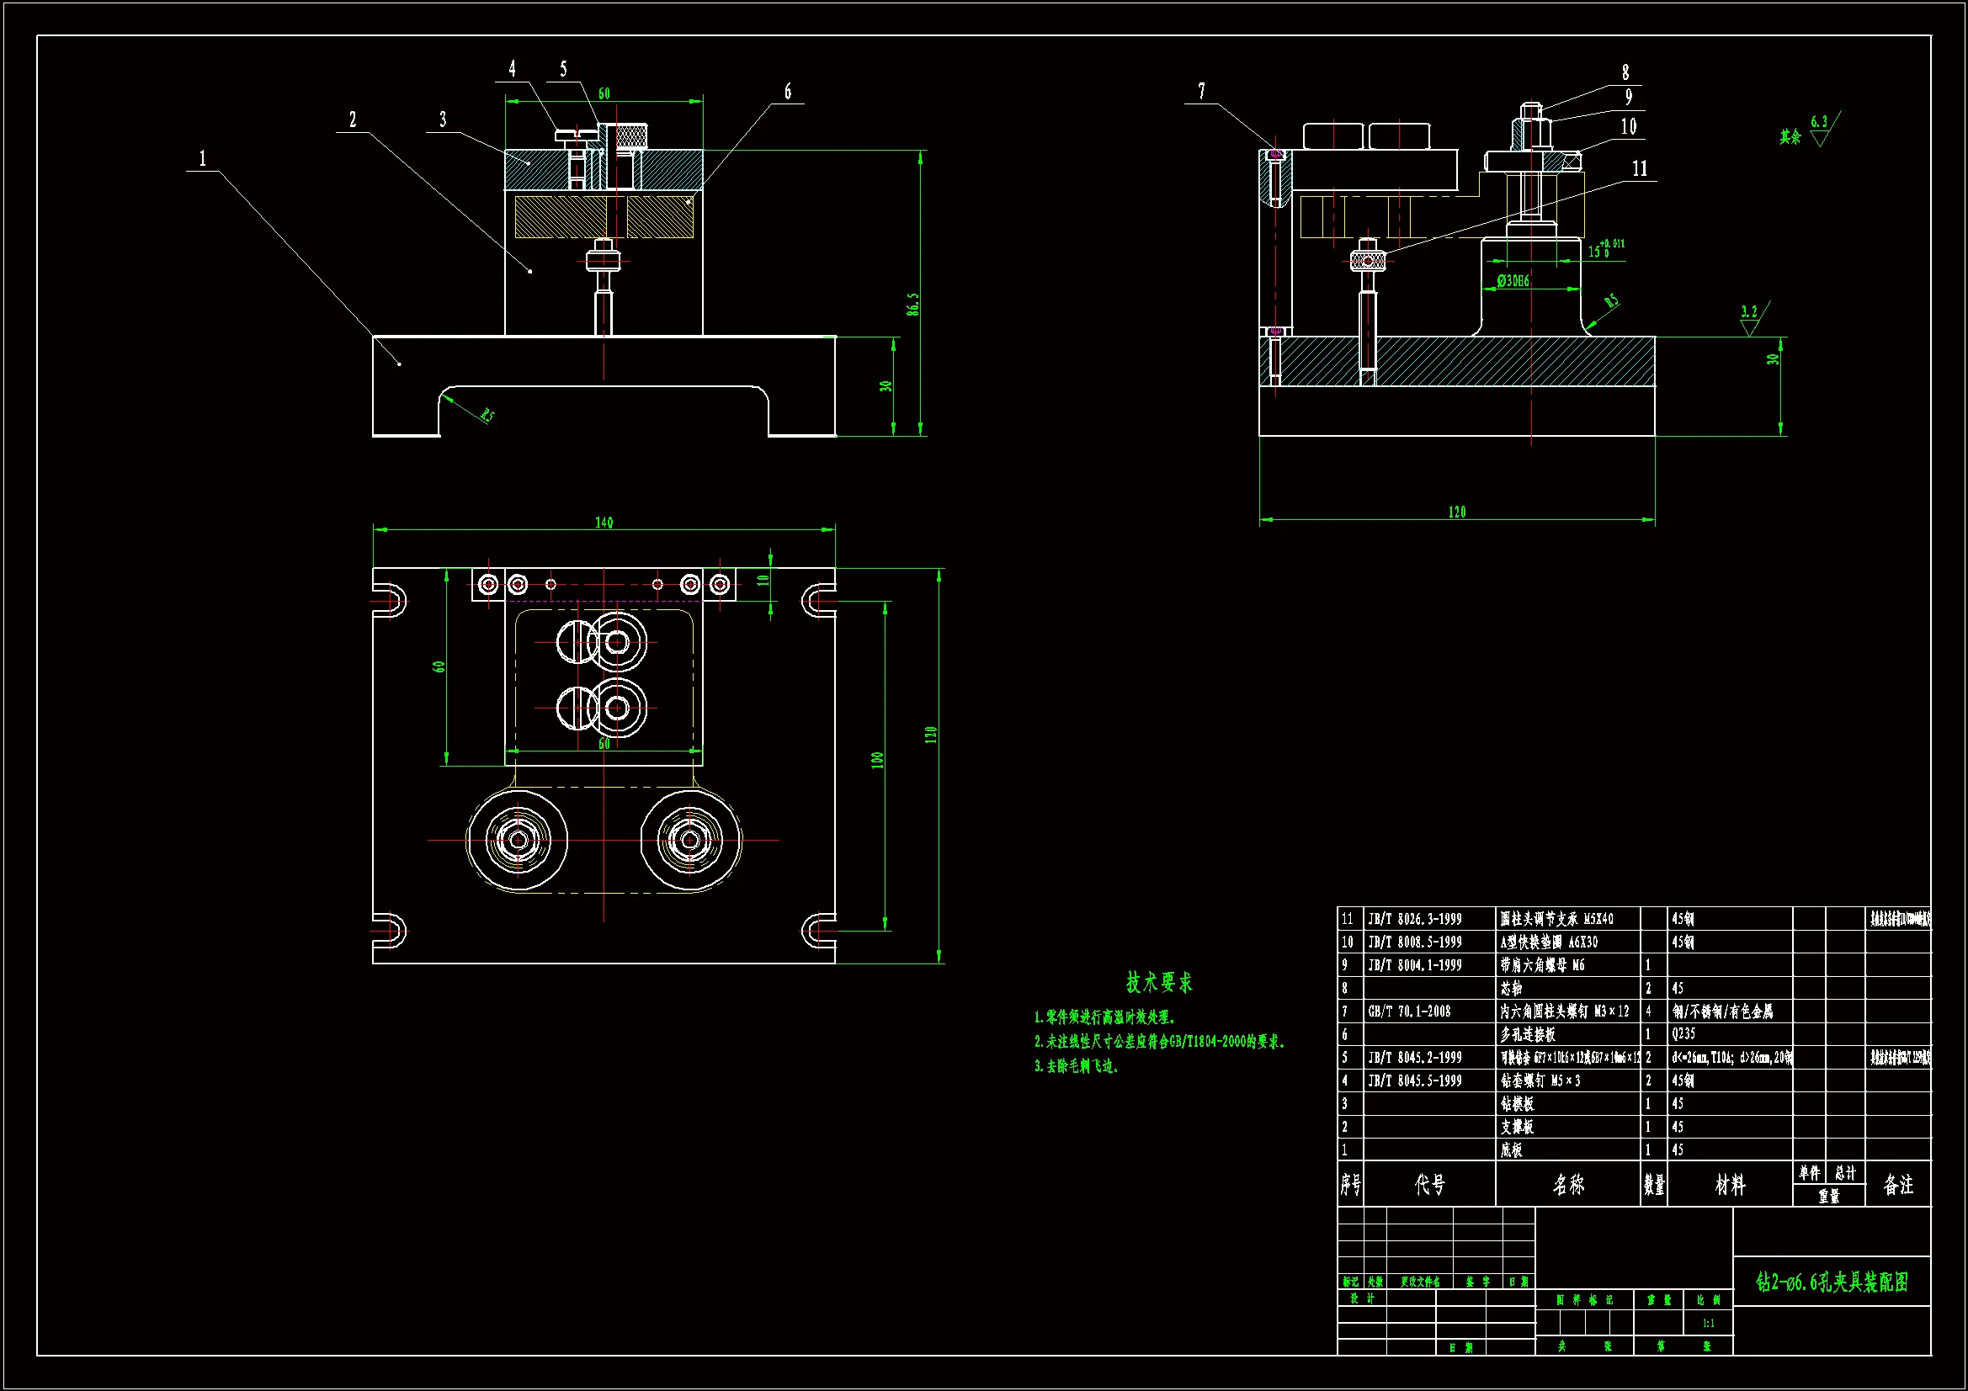The height and width of the screenshot is (1391, 1968).
Task: Click part balloon number 1
Action: [202, 158]
